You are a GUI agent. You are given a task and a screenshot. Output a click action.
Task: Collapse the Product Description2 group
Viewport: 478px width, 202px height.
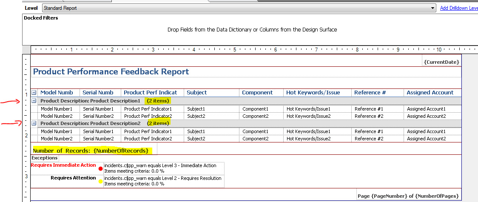[x=34, y=123]
